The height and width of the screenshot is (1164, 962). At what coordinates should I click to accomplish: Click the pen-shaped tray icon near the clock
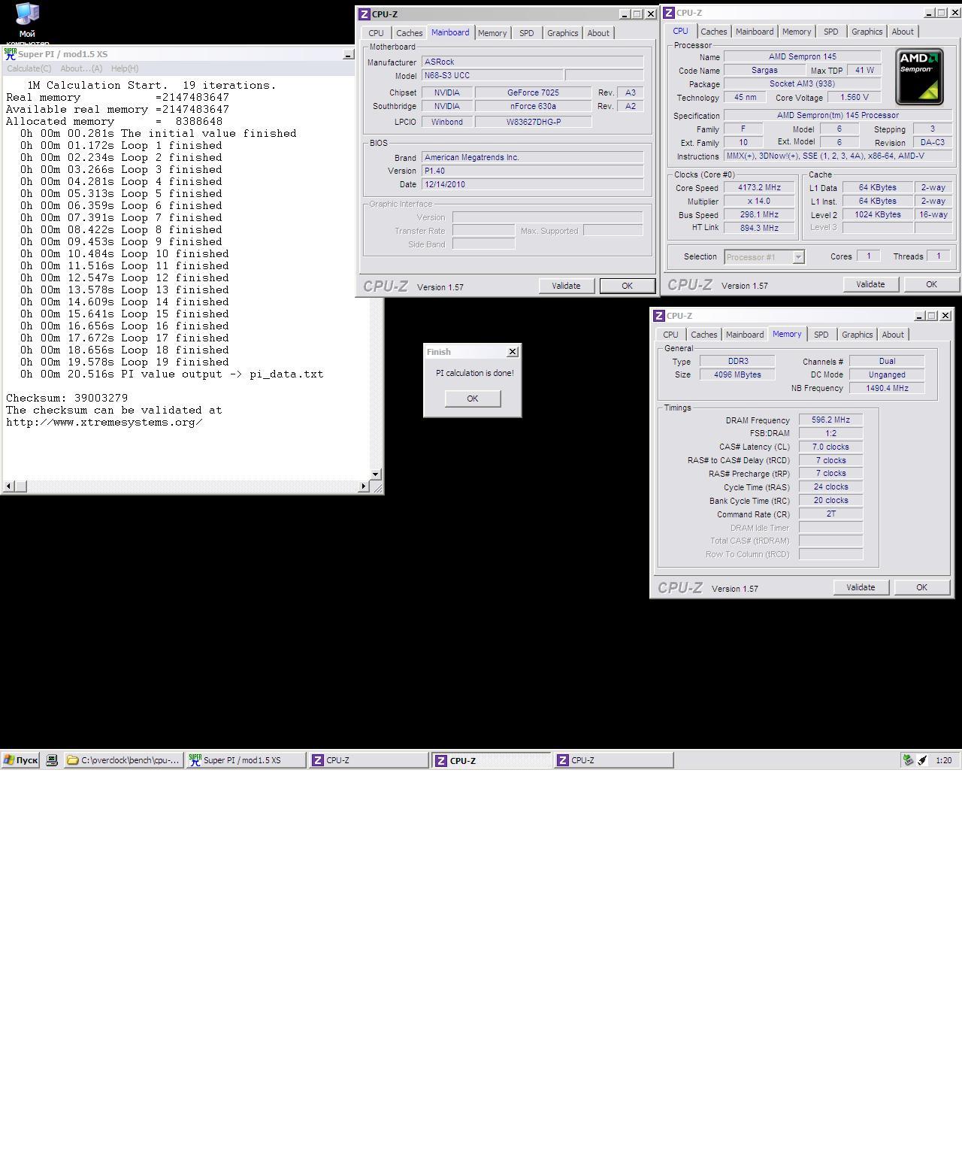point(922,760)
